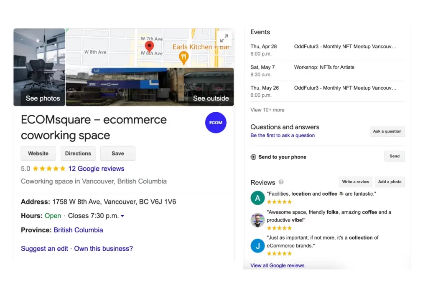The width and height of the screenshot is (428, 285).
Task: Save this place
Action: tap(117, 154)
